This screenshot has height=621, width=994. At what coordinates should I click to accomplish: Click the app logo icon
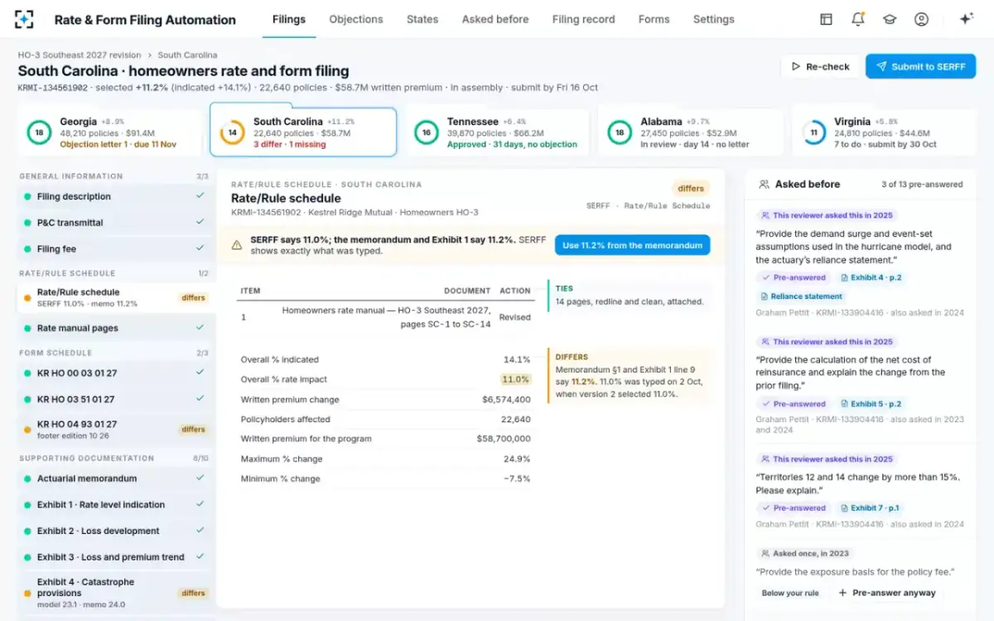[x=24, y=19]
